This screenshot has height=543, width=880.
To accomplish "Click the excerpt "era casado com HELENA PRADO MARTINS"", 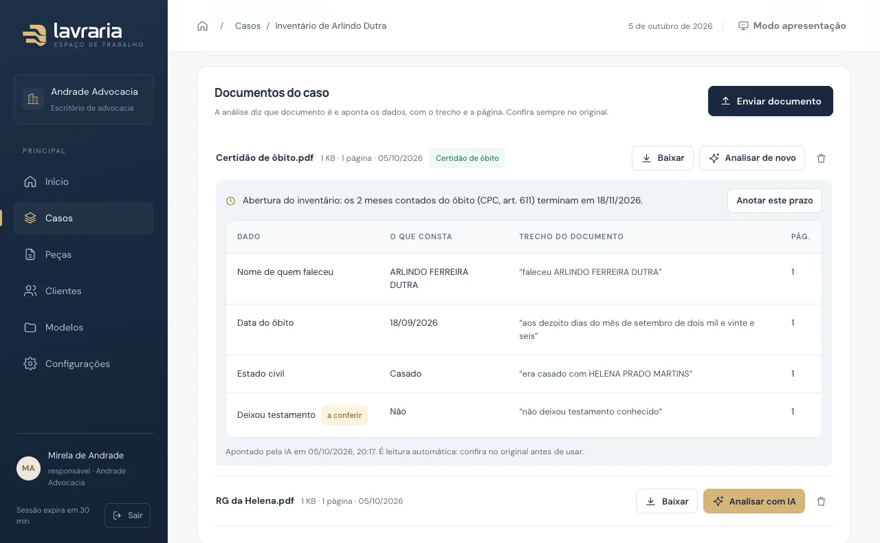I will click(x=606, y=374).
